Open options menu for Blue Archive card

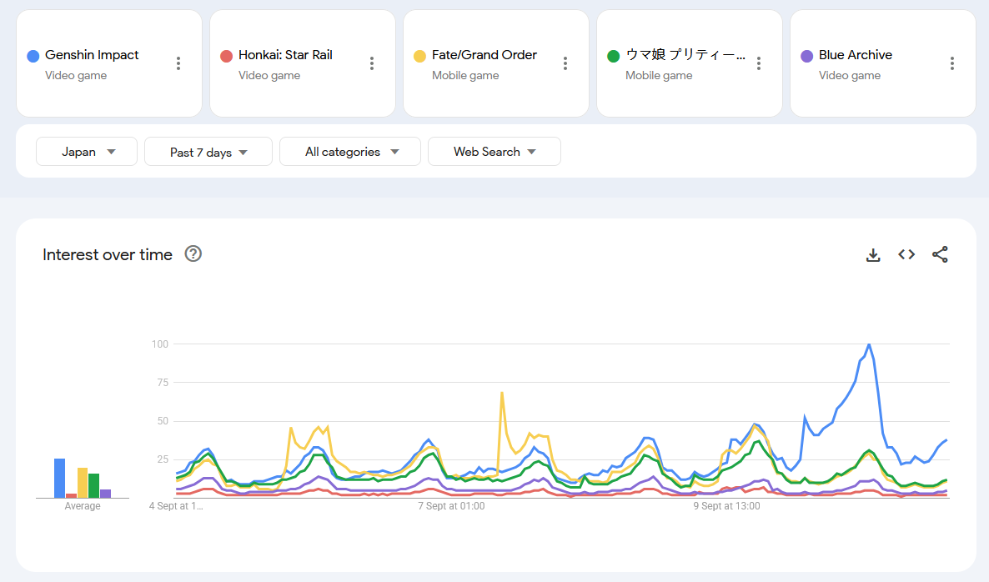(x=952, y=63)
